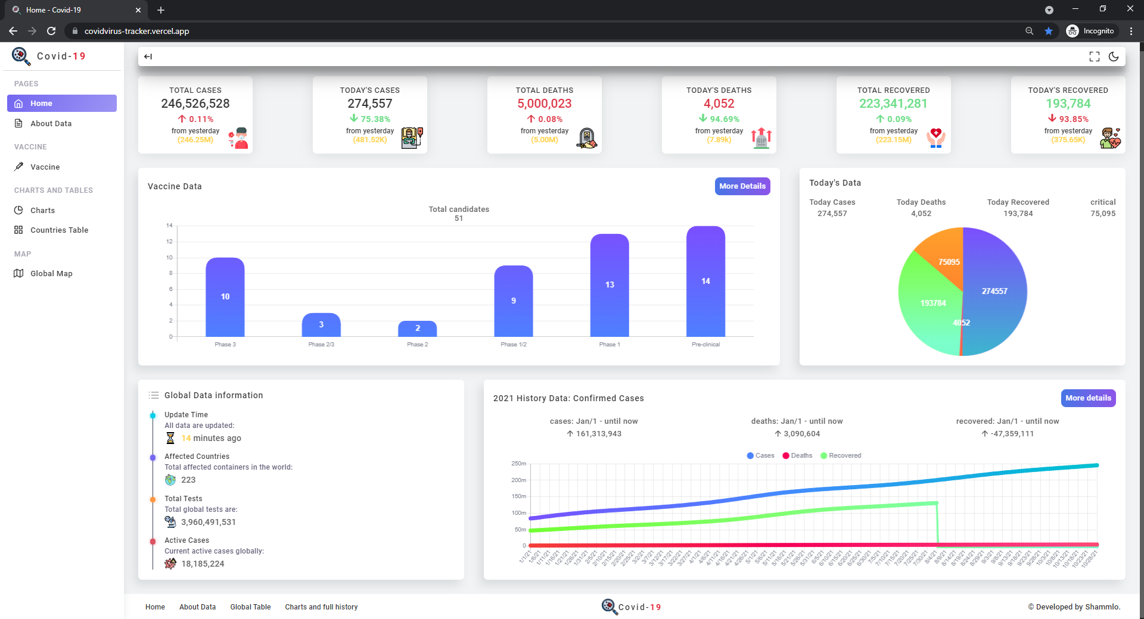The width and height of the screenshot is (1144, 619).
Task: Click the total tests figure 3,960,491,531
Action: tap(209, 522)
